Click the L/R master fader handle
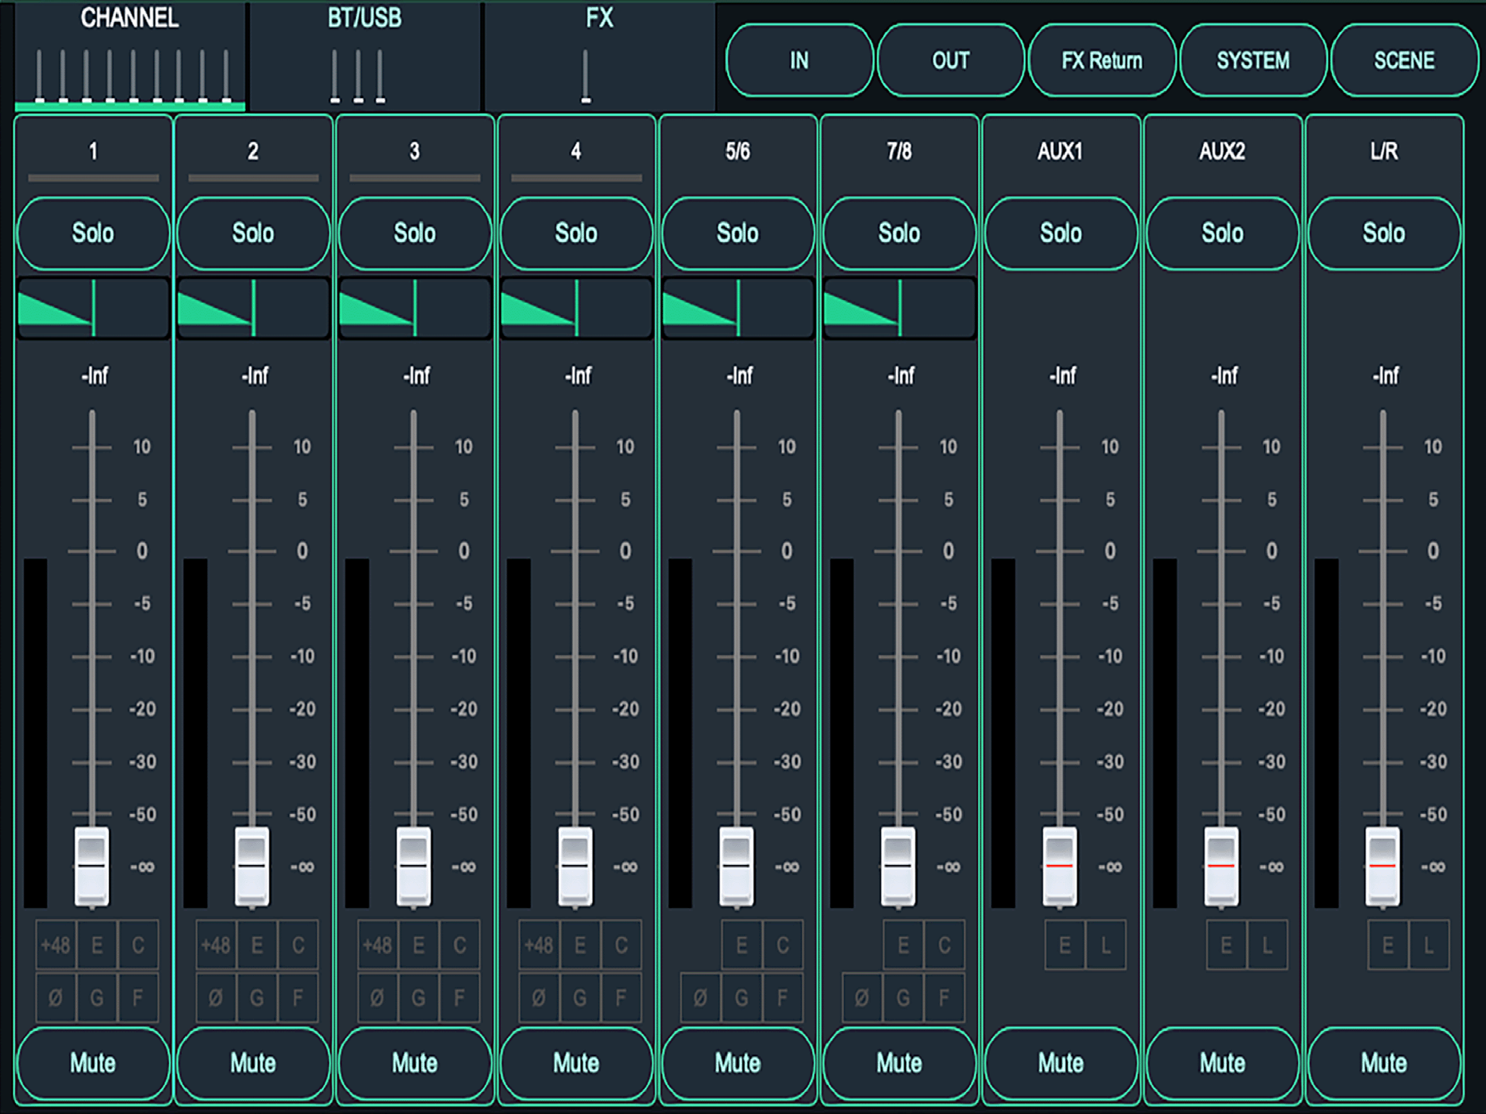The height and width of the screenshot is (1114, 1486). (1383, 867)
